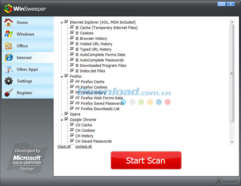Select the Google Chrome tree label

pos(83,119)
